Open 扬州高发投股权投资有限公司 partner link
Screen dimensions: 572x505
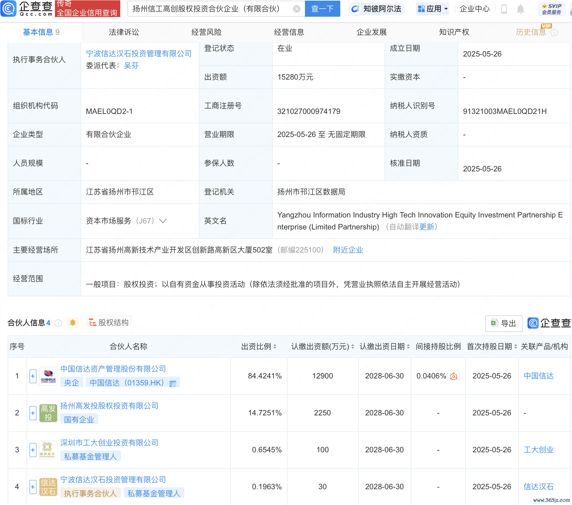[x=109, y=406]
